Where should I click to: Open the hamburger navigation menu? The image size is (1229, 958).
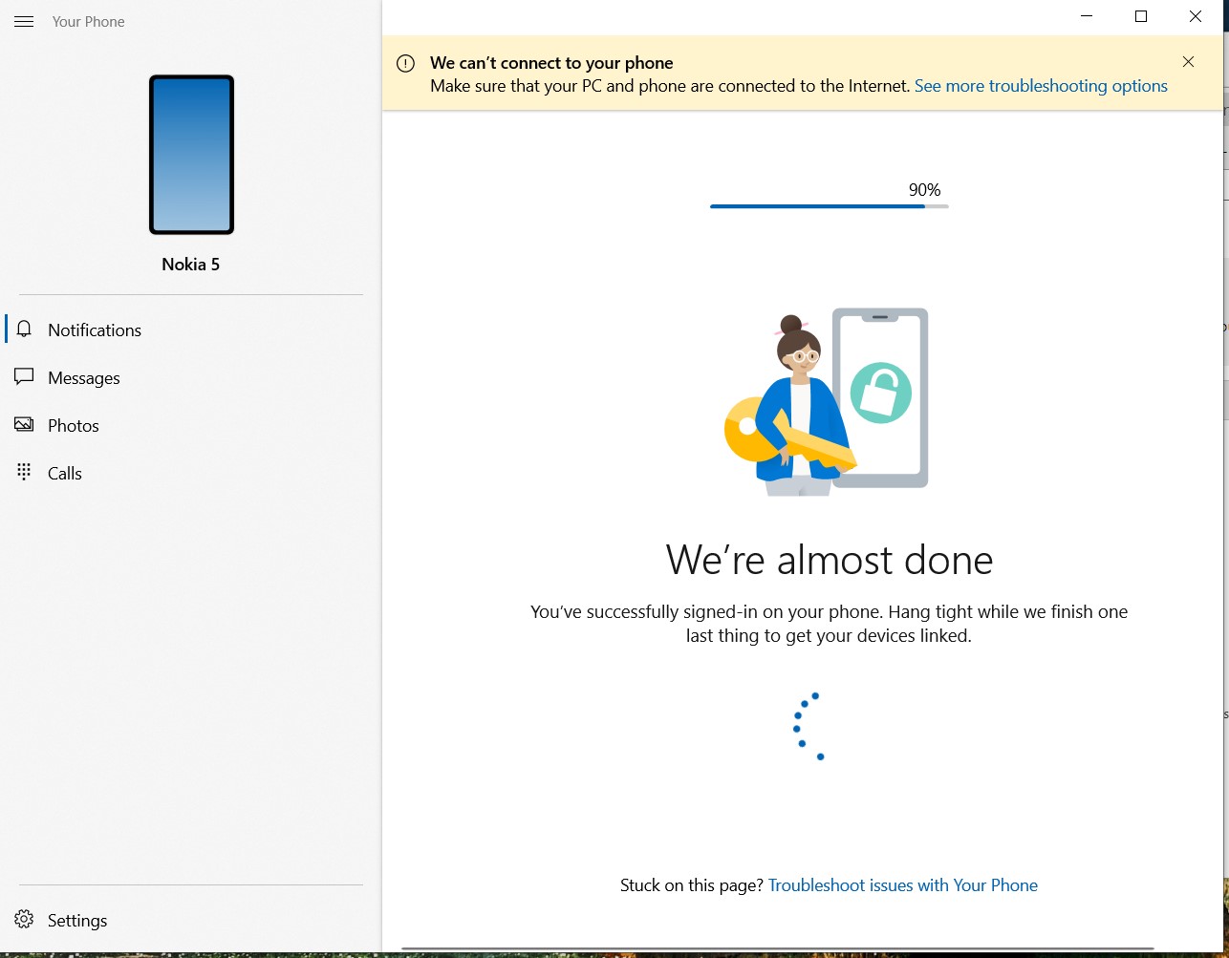coord(24,21)
